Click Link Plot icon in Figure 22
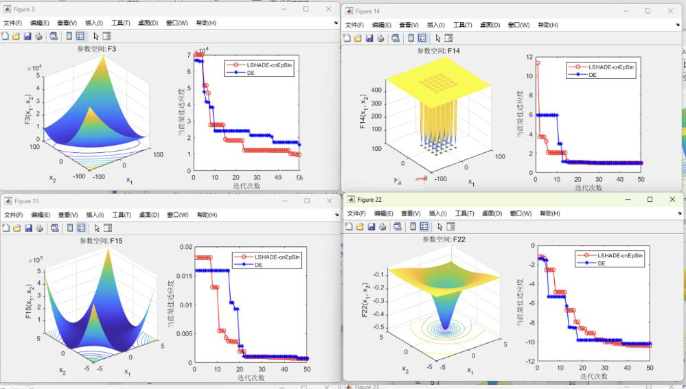The height and width of the screenshot is (389, 686). (x=398, y=226)
